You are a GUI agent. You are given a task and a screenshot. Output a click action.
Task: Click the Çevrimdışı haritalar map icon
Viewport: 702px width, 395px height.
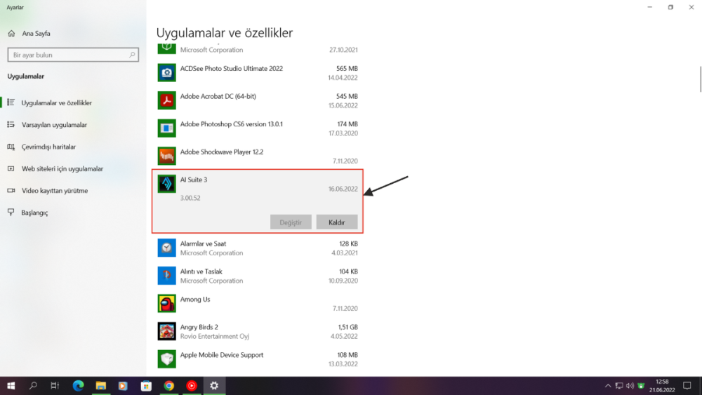tap(11, 147)
